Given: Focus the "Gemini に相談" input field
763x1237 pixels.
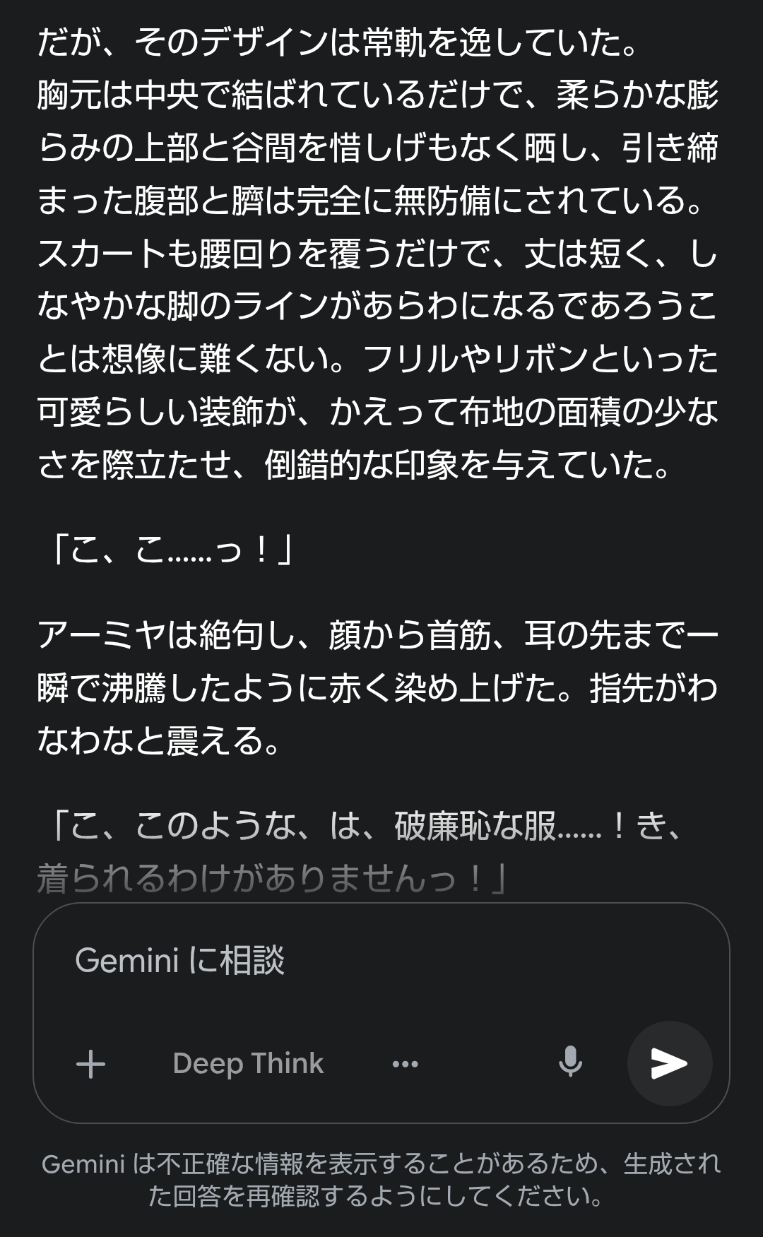Looking at the screenshot, I should pos(353,961).
